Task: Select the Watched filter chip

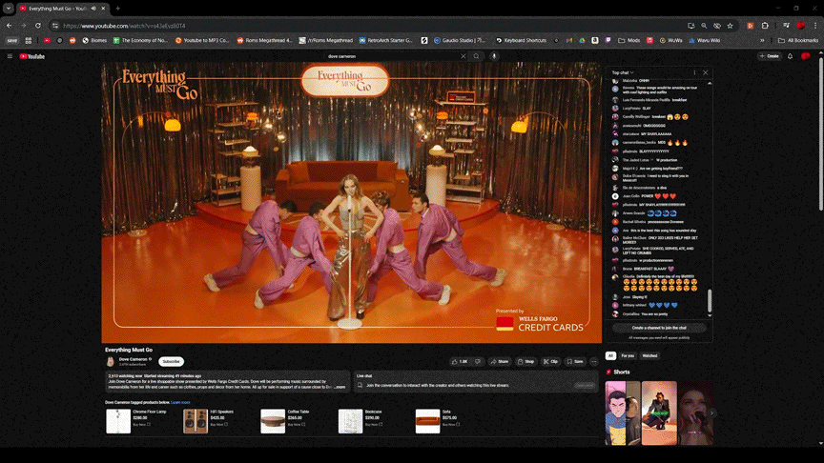Action: (x=649, y=356)
